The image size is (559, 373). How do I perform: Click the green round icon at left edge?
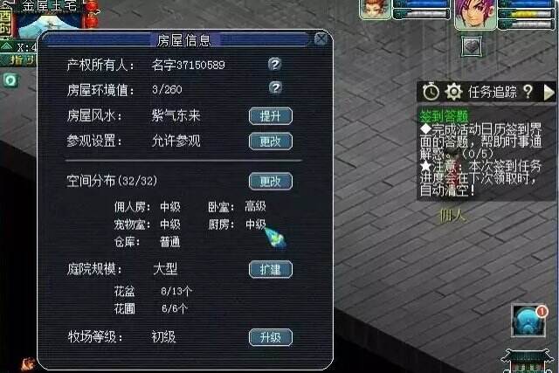pos(10,79)
